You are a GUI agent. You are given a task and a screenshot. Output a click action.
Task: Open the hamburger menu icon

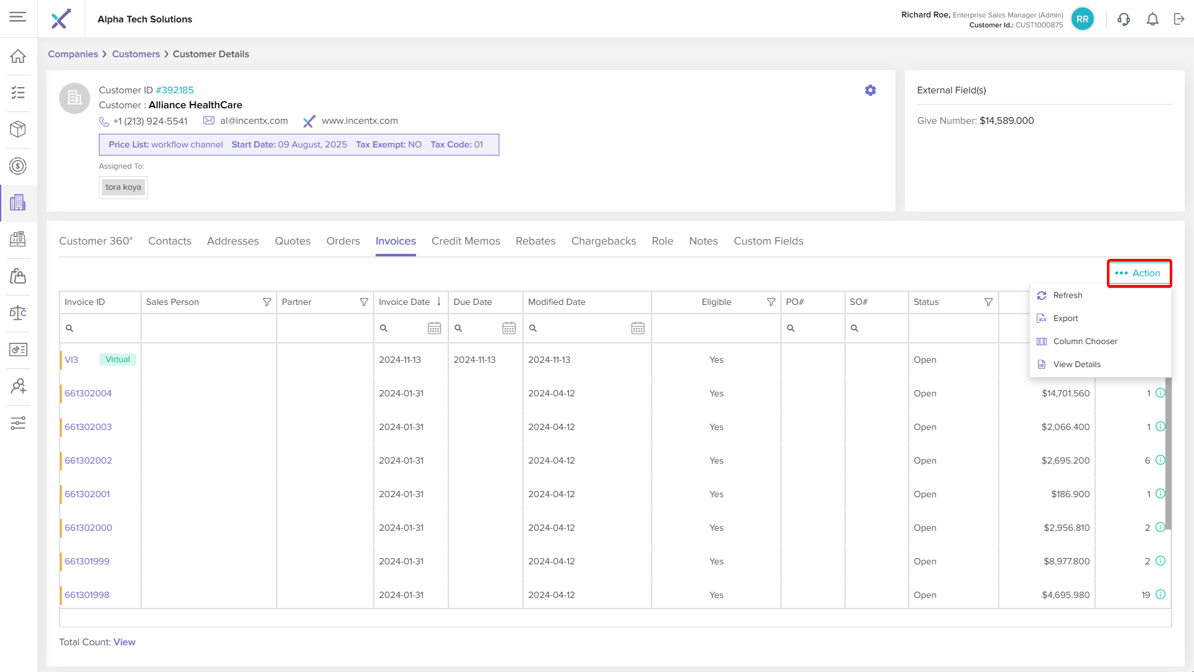pos(18,17)
